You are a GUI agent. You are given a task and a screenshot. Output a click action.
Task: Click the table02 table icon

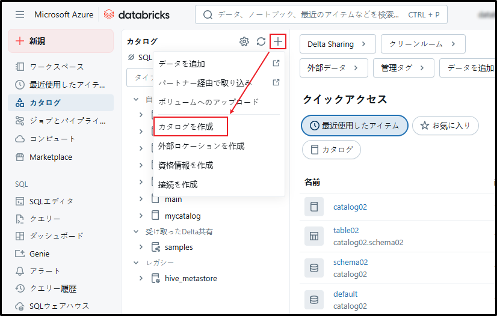314,236
